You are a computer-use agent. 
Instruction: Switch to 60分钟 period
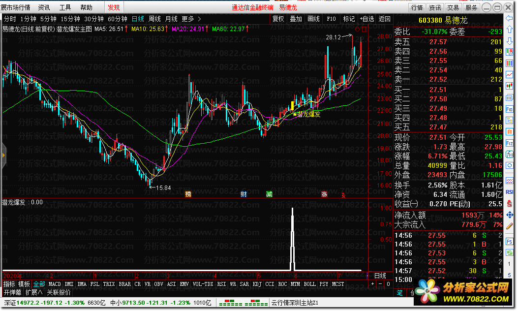point(117,19)
